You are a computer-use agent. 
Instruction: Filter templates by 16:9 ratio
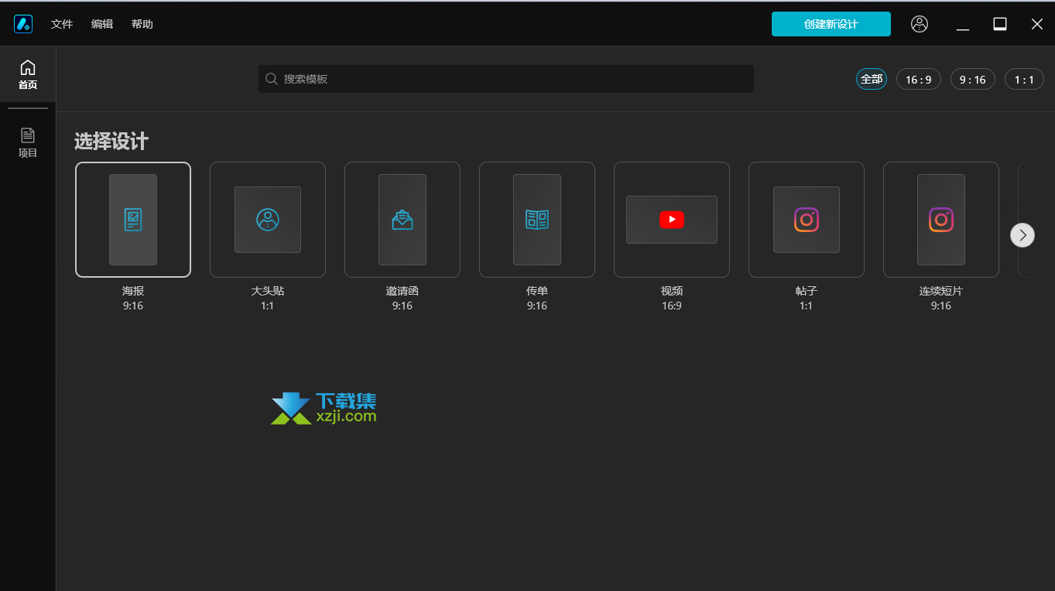click(919, 79)
